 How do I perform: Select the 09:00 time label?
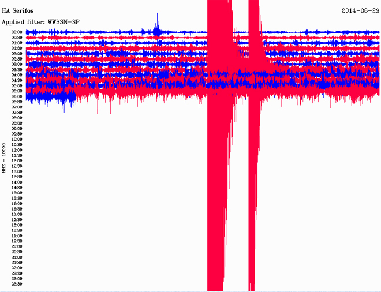pyautogui.click(x=17, y=129)
